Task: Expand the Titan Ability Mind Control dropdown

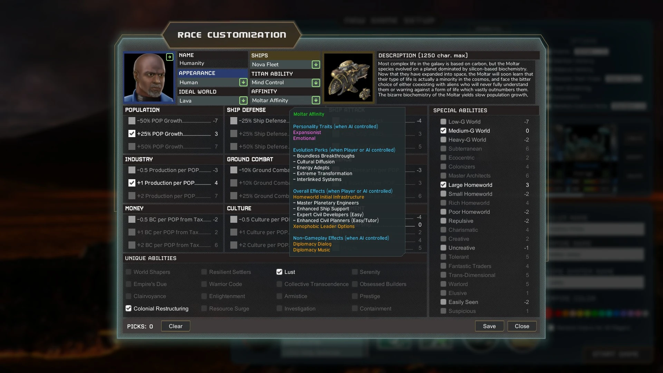Action: [x=316, y=83]
